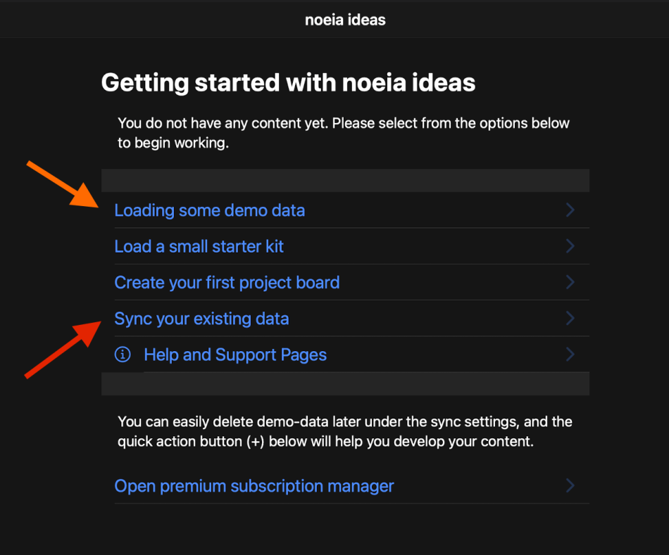
Task: Open the chevron next to Create your first project board
Action: 570,283
